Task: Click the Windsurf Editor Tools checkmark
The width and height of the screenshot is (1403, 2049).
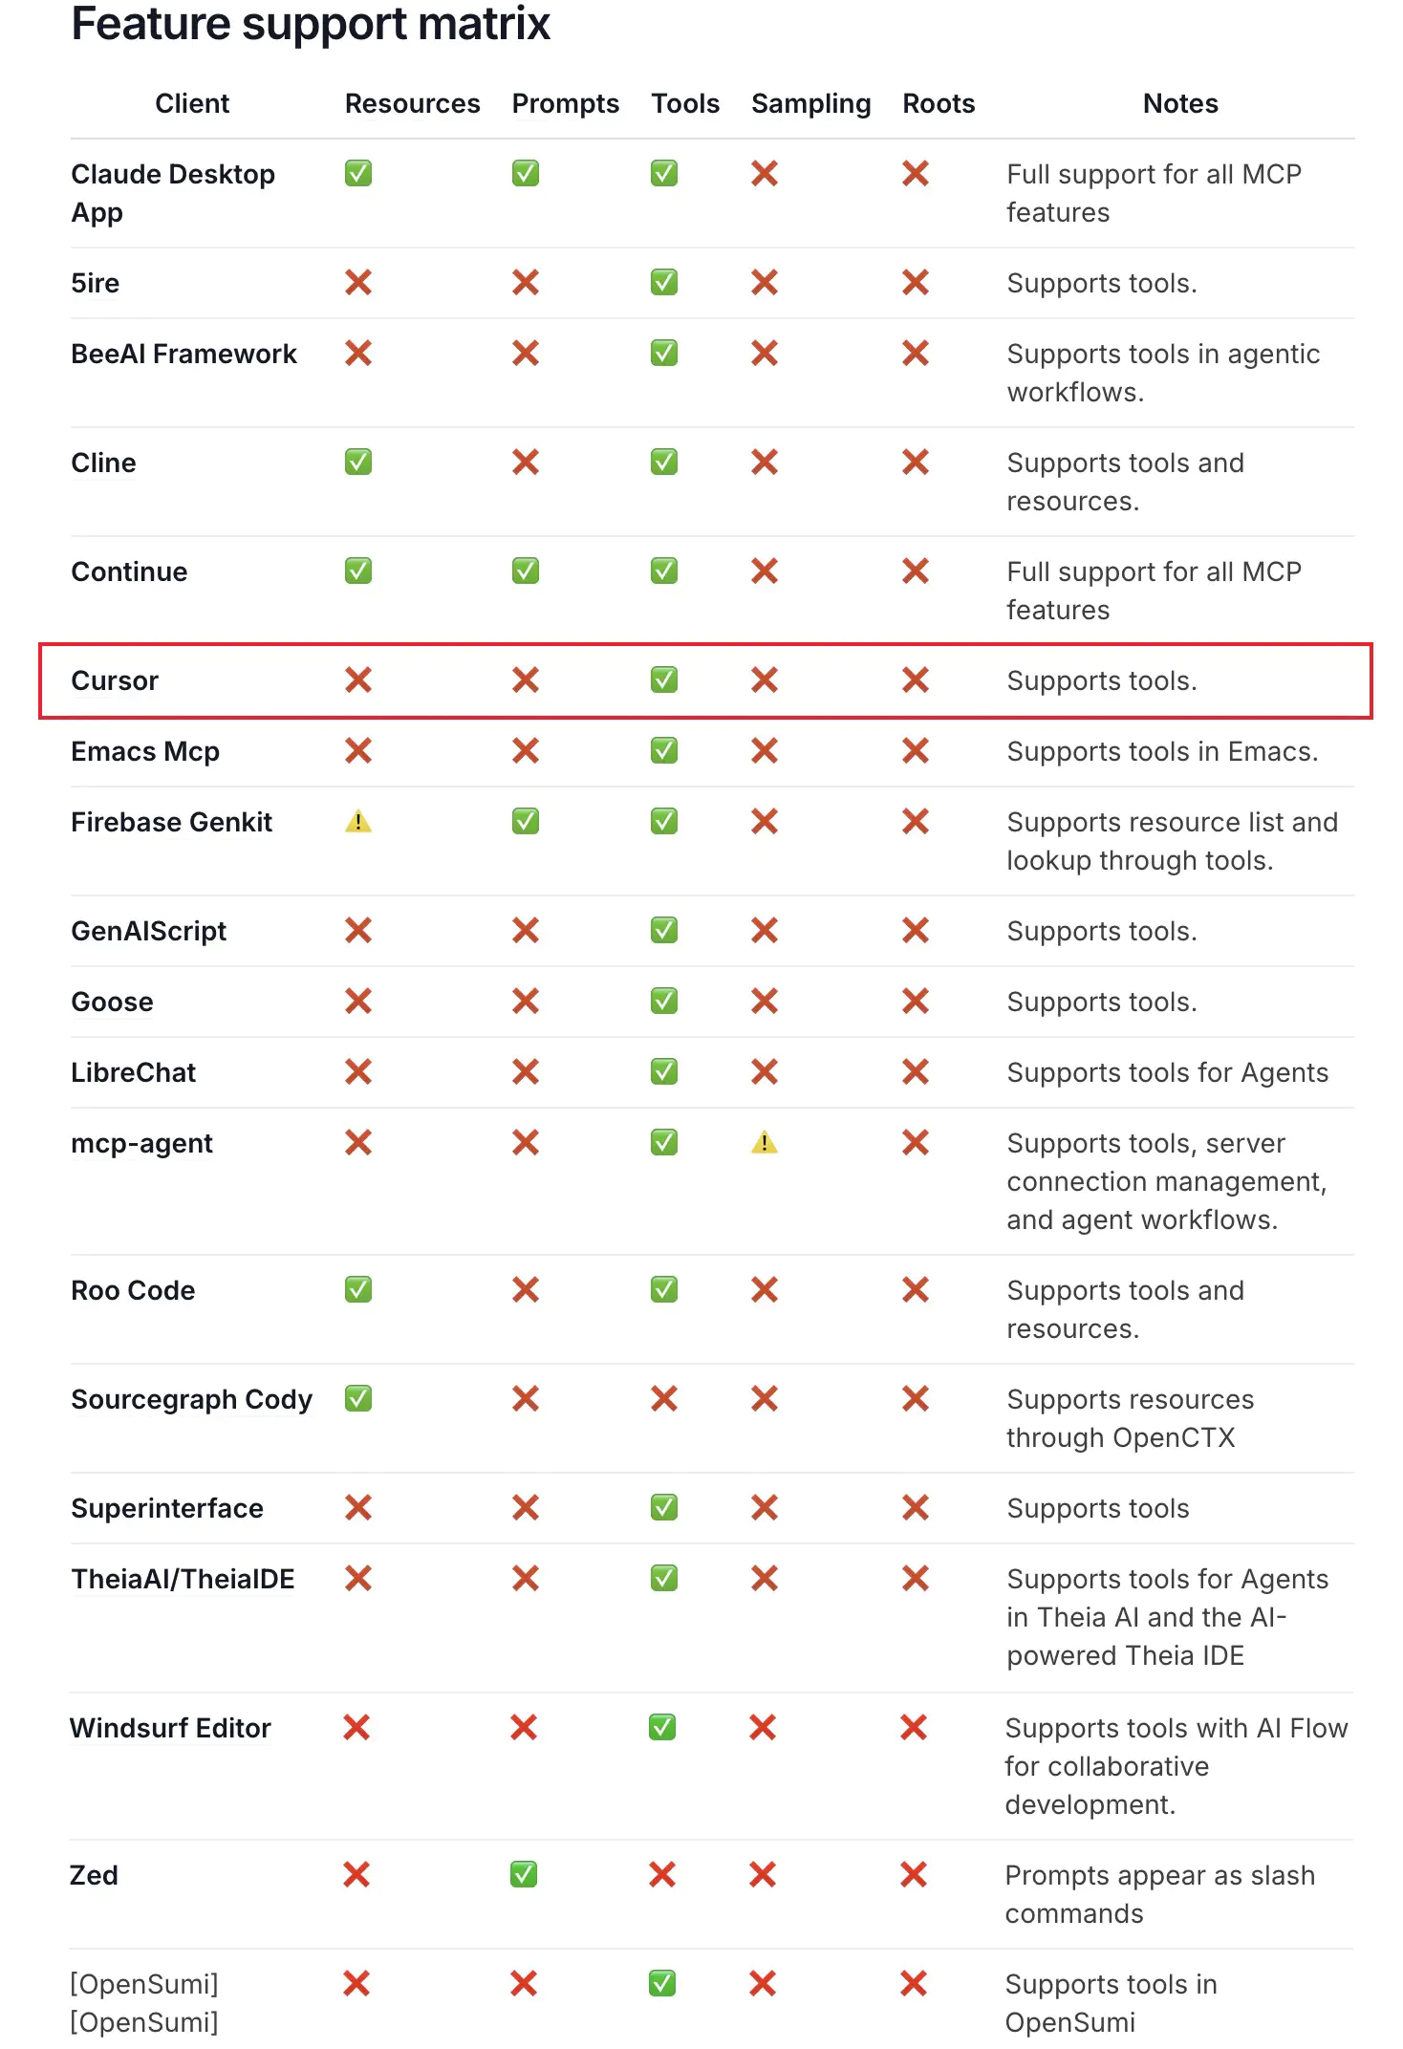Action: (662, 1728)
